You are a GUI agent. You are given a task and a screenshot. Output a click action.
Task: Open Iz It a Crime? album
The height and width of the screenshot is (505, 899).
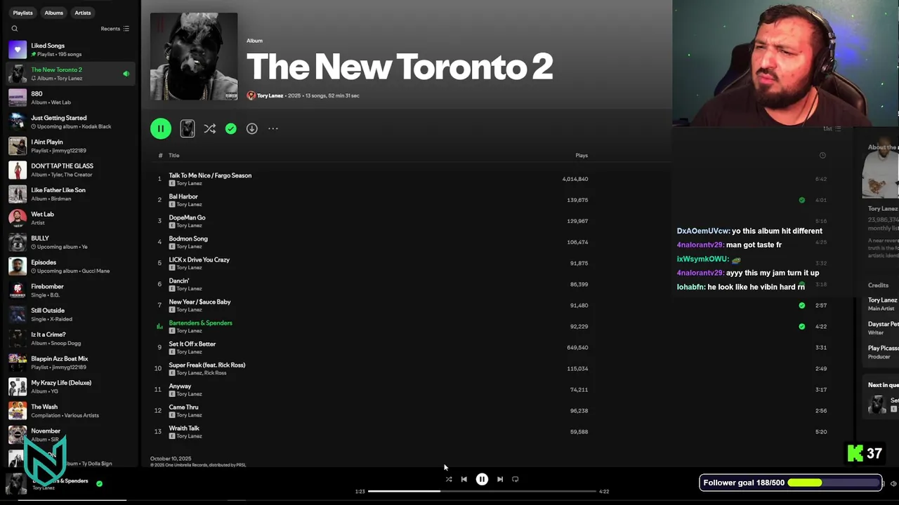[70, 339]
